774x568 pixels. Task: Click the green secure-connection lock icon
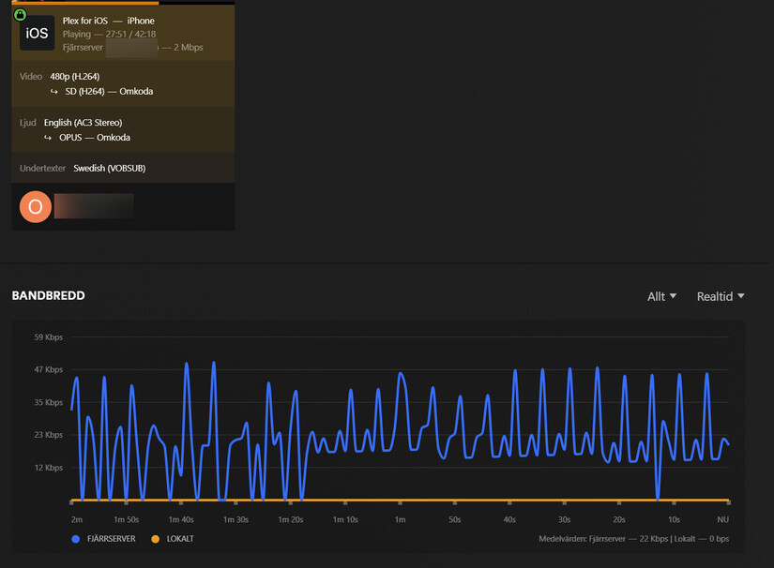click(x=20, y=15)
